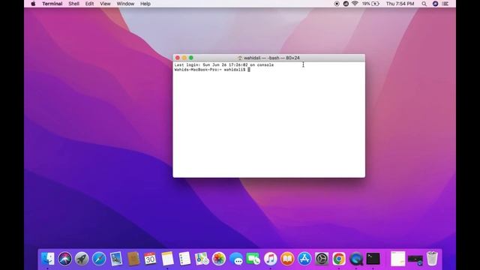
Task: Open the Edit menu
Action: click(89, 4)
